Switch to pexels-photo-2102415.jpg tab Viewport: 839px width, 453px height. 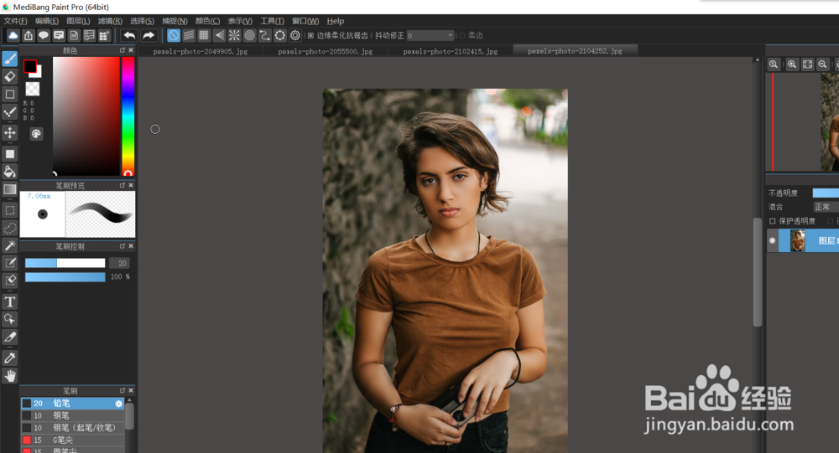(x=450, y=51)
